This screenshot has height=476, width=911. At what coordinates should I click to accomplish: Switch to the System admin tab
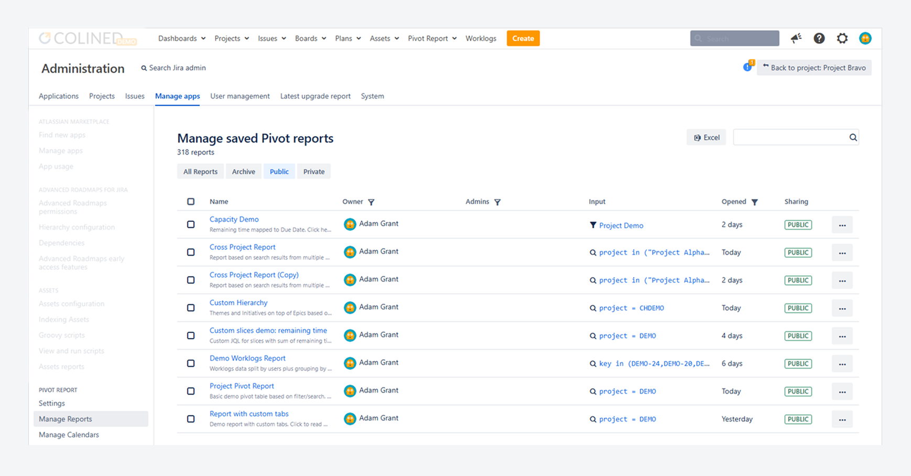click(x=373, y=96)
